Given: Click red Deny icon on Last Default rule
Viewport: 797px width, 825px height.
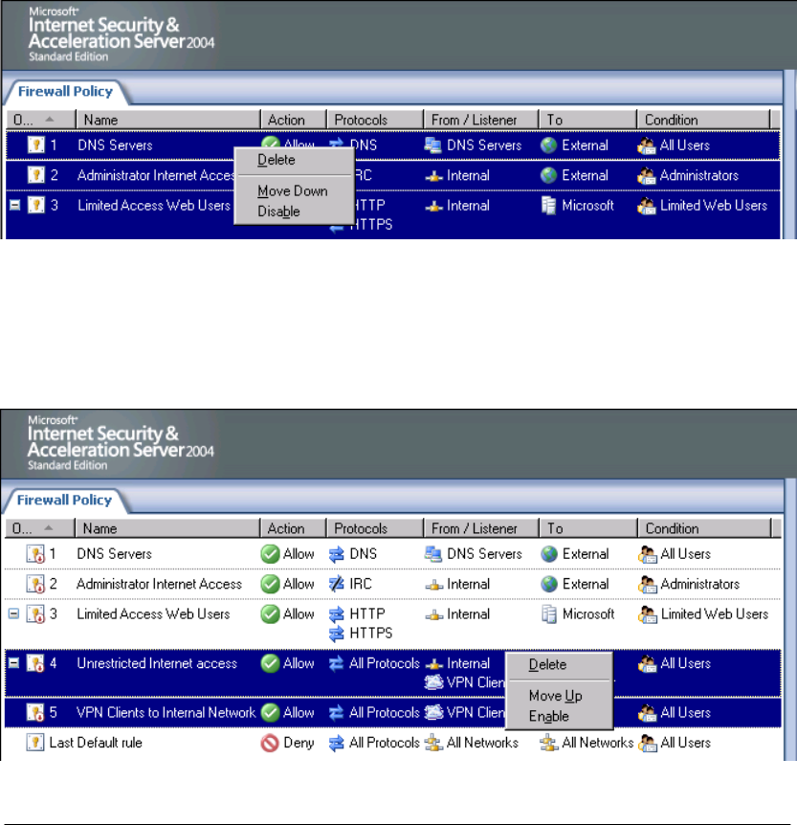Looking at the screenshot, I should (270, 743).
